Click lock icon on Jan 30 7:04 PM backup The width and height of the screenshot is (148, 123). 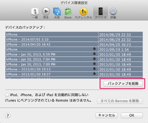click(x=94, y=58)
